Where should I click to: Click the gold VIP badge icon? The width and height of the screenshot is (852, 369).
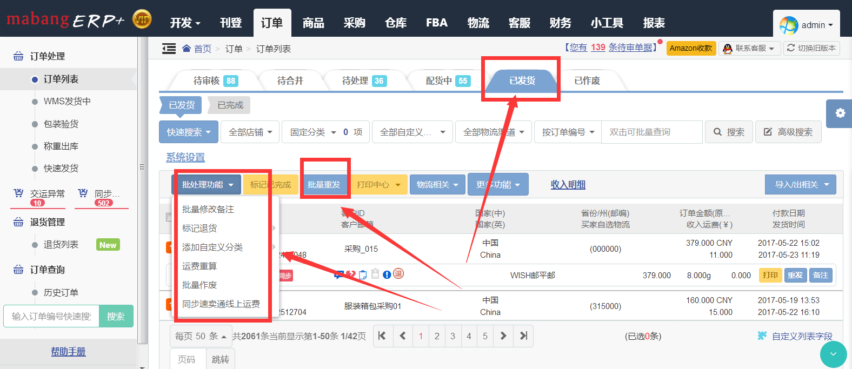click(x=142, y=19)
